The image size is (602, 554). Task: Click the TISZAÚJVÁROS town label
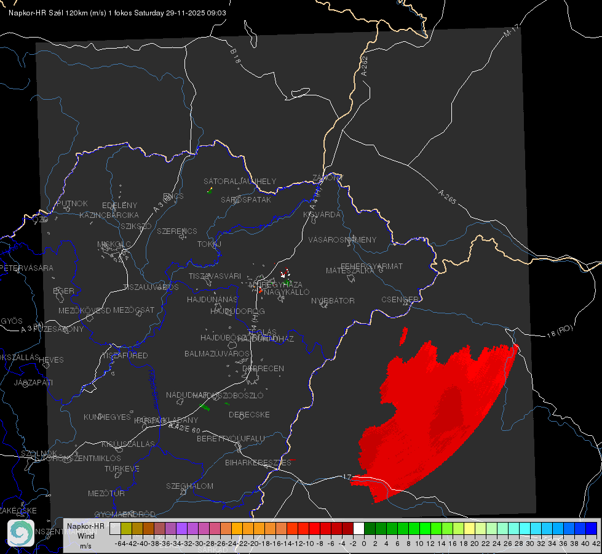tap(151, 287)
